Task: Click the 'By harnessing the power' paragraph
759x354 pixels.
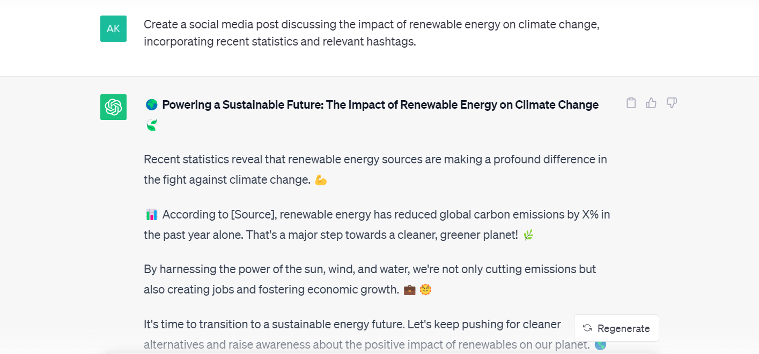Action: [x=370, y=279]
